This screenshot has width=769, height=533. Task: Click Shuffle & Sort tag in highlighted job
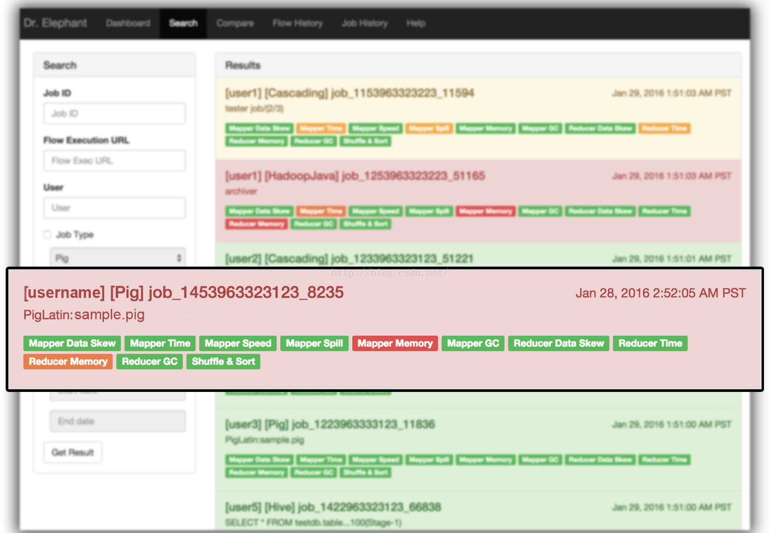[223, 362]
